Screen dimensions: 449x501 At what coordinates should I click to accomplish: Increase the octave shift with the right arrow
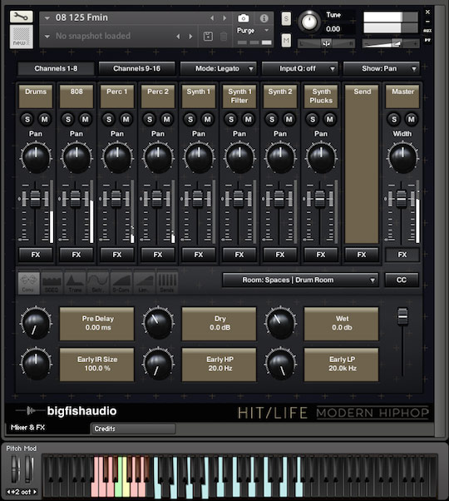[x=35, y=492]
